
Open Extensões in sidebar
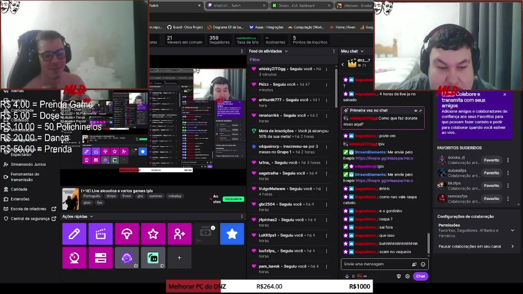(20, 199)
